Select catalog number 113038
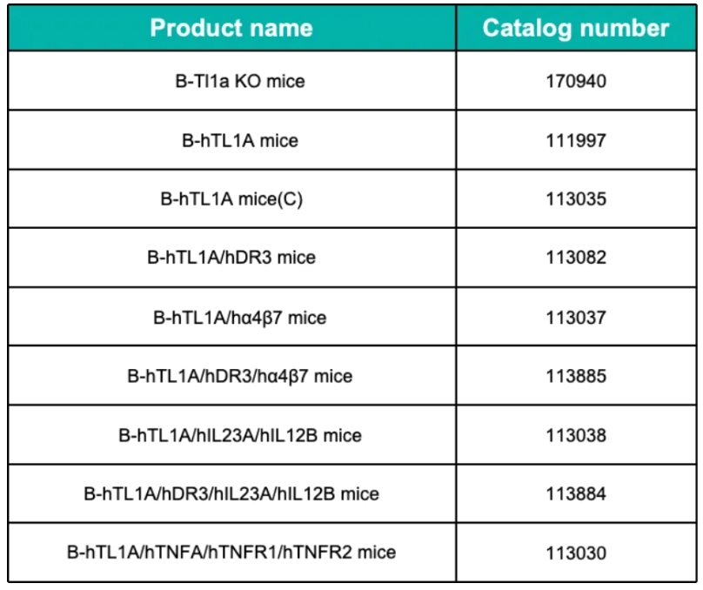The height and width of the screenshot is (590, 703). [576, 435]
